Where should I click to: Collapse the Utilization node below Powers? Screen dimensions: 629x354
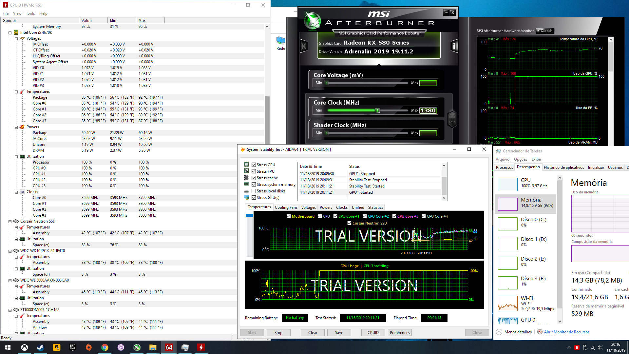point(16,156)
